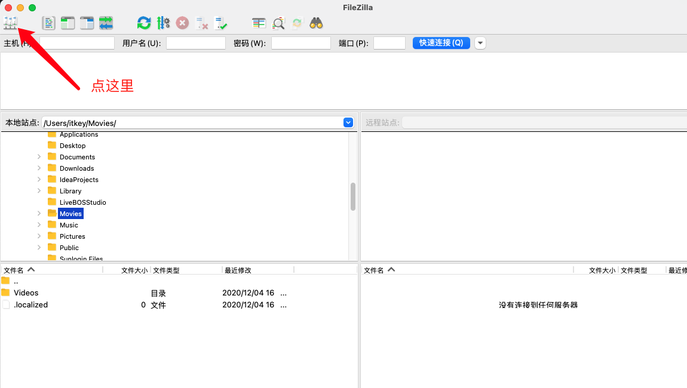Screen dimensions: 687x388
Task: Toggle message log display icon
Action: coord(48,23)
